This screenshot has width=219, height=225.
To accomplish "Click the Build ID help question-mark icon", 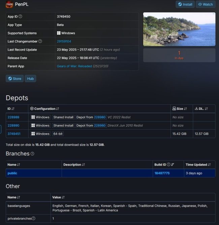I will (x=168, y=165).
